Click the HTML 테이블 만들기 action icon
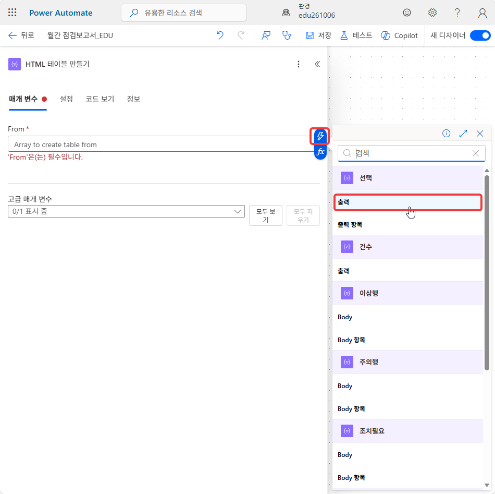Viewport: 495px width, 494px height. click(x=15, y=64)
